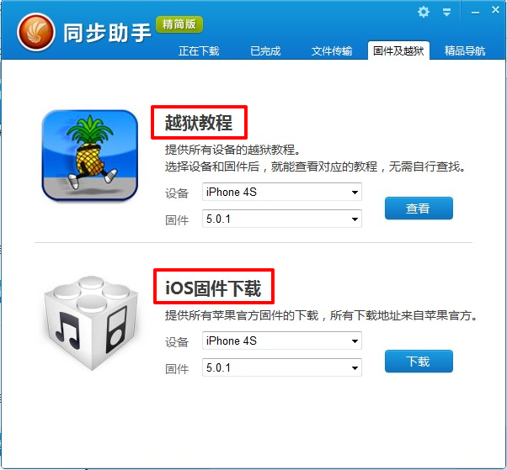507x470 pixels.
Task: Click the pineapple jailbreak tutorial icon
Action: tap(90, 156)
